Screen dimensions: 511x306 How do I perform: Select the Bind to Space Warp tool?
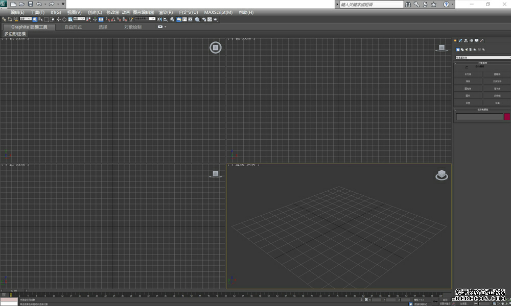pos(15,19)
